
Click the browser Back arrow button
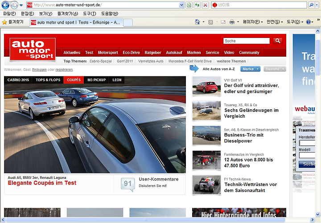point(5,5)
